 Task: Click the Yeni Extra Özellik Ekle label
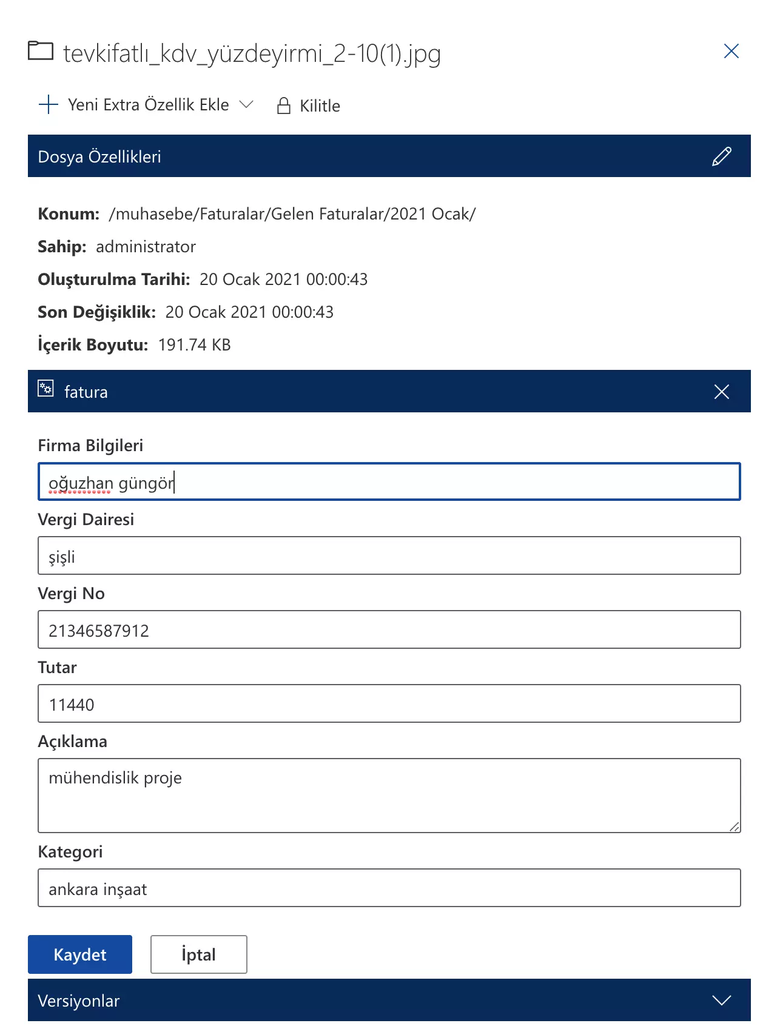(x=149, y=105)
